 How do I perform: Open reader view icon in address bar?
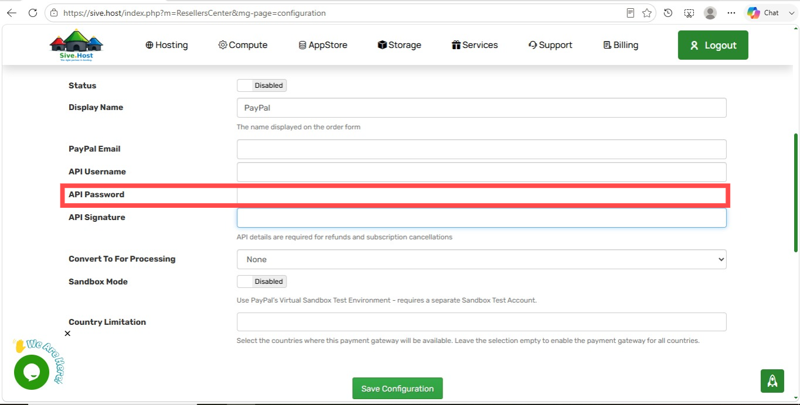pos(631,13)
